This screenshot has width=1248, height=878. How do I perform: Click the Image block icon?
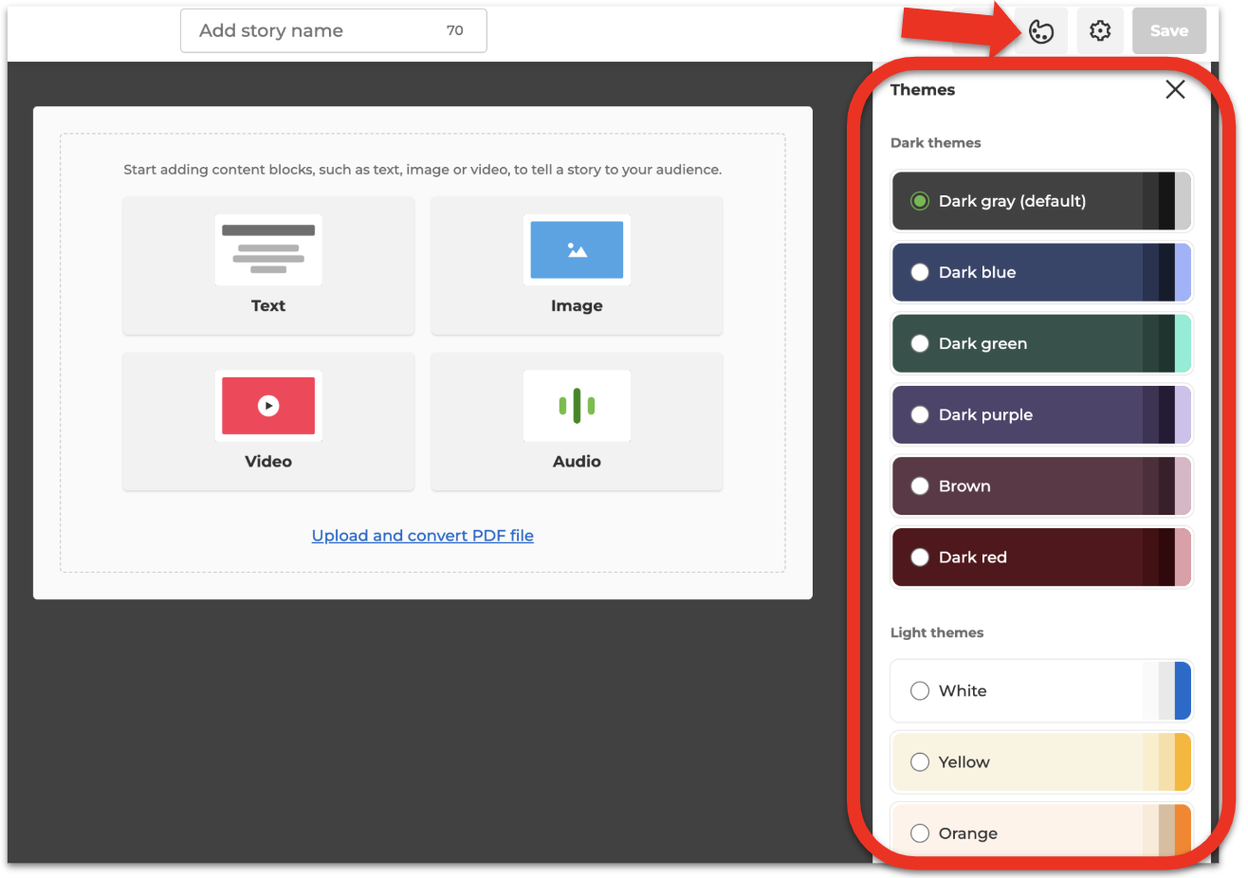pyautogui.click(x=577, y=250)
